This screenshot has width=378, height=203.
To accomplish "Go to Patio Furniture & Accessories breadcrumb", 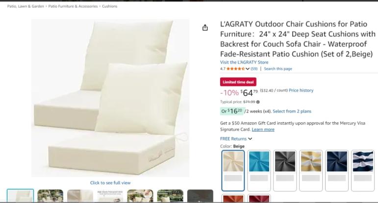I will click(x=73, y=6).
